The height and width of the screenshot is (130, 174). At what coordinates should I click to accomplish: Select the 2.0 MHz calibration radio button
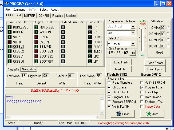click(168, 34)
